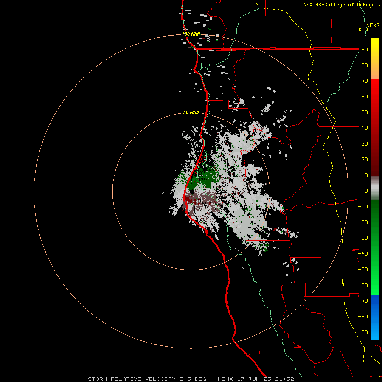Click the 60 value on the velocity scale

click(365, 96)
